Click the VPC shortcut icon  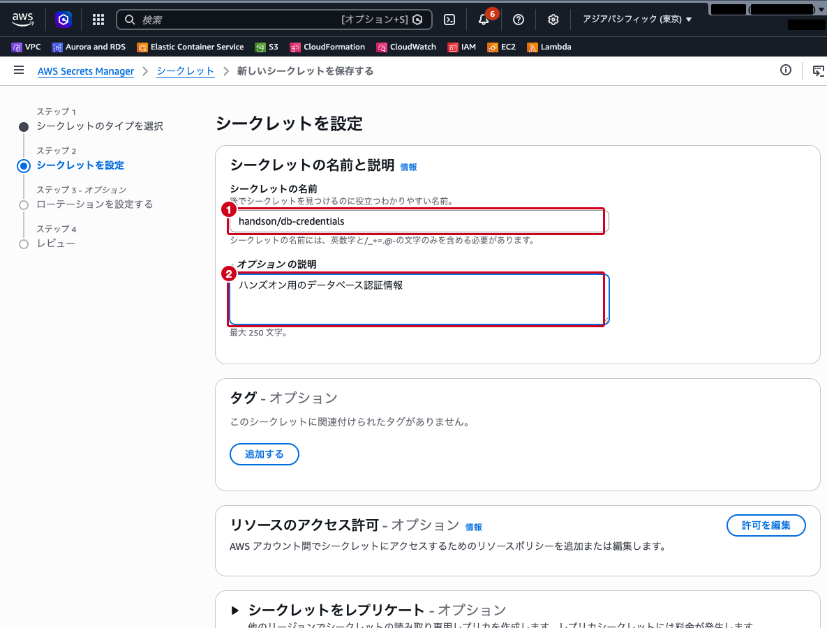click(16, 47)
